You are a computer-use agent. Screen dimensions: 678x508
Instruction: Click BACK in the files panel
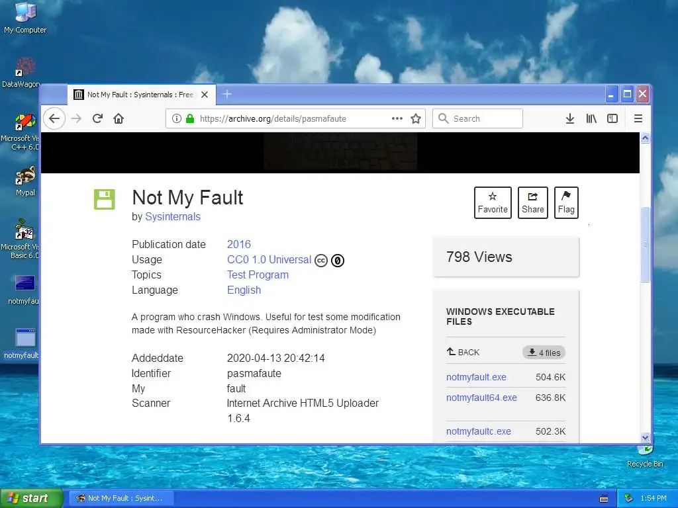click(463, 352)
